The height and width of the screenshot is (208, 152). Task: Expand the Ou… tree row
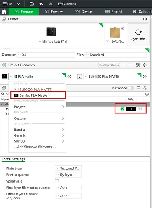2,114
